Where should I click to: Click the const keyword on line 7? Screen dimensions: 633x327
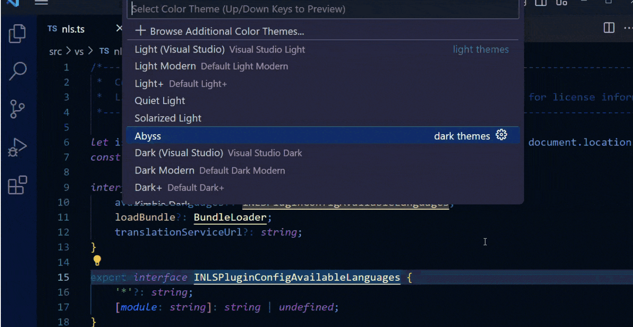106,157
